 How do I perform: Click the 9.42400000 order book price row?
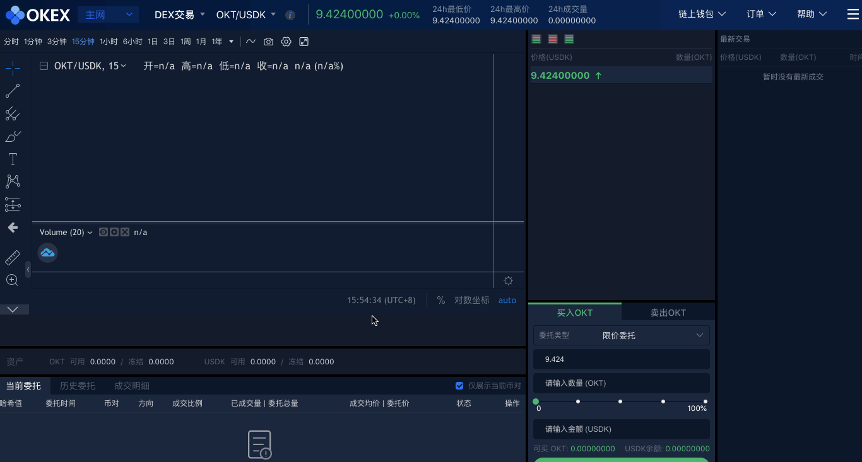coord(622,76)
